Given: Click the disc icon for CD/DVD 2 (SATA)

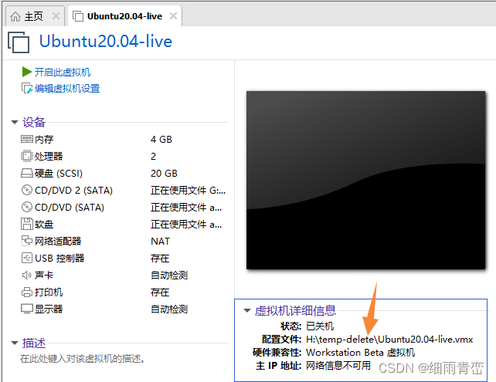Looking at the screenshot, I should click(x=27, y=190).
